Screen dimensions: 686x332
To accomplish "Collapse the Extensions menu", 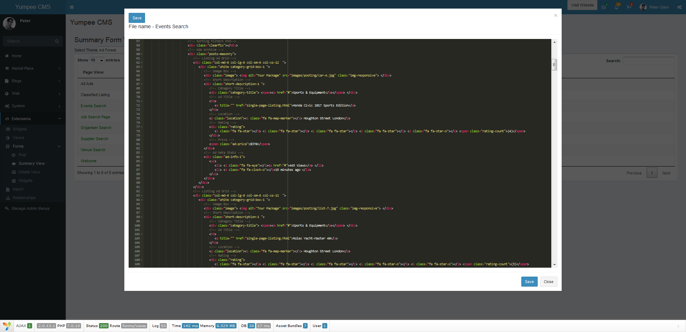I will click(x=21, y=118).
